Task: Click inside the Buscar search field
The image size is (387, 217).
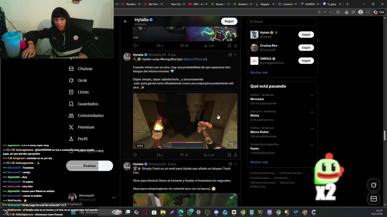Action: (x=282, y=21)
